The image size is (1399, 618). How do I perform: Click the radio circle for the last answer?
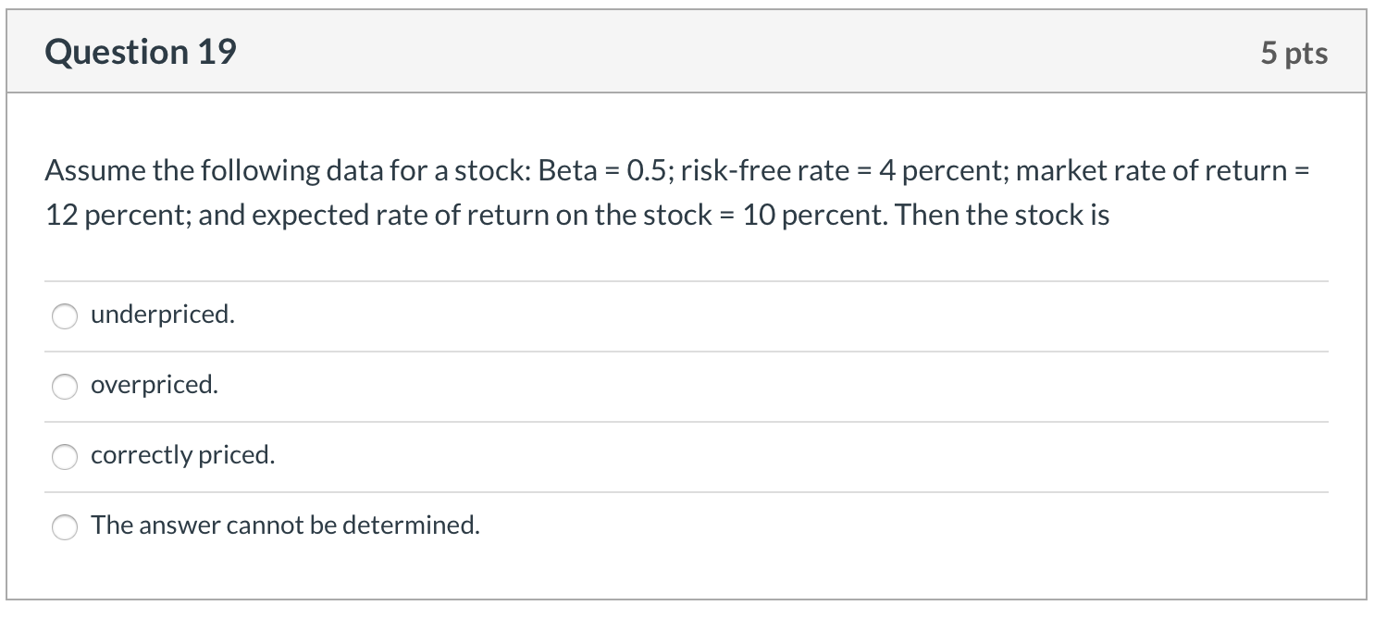[65, 528]
